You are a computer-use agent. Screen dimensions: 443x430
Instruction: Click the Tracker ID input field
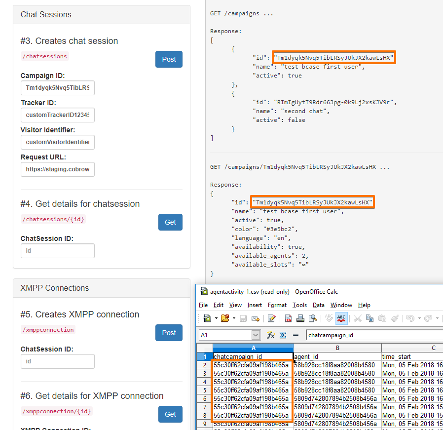pyautogui.click(x=58, y=115)
